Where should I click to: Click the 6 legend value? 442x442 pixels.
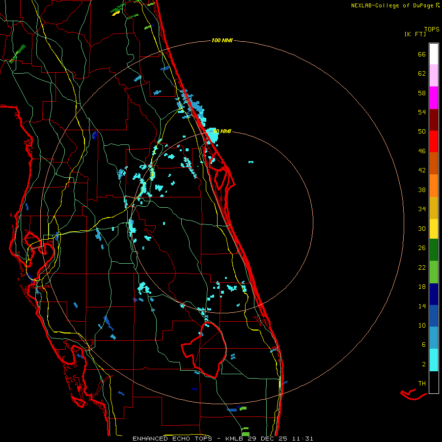(x=424, y=344)
